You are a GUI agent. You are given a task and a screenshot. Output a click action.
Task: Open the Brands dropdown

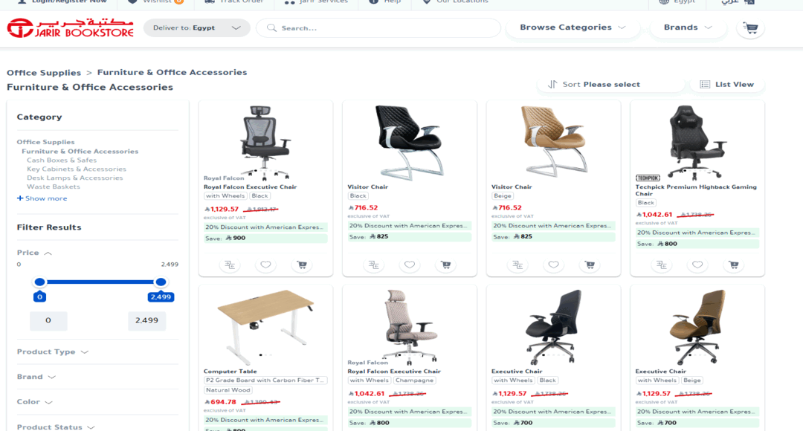688,27
